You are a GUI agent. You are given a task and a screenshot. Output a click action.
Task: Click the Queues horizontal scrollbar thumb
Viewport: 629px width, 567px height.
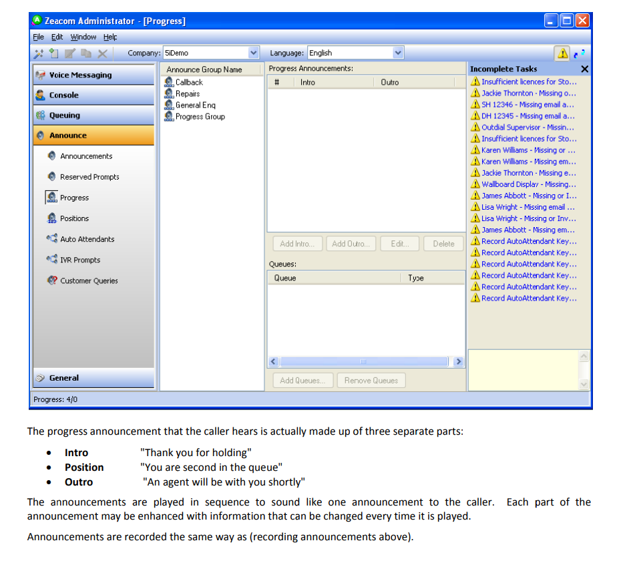click(364, 361)
